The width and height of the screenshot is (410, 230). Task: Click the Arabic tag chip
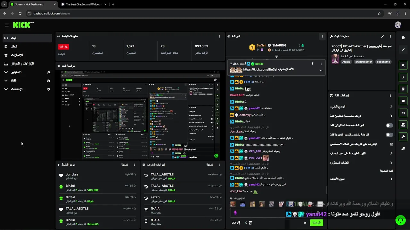click(x=346, y=62)
